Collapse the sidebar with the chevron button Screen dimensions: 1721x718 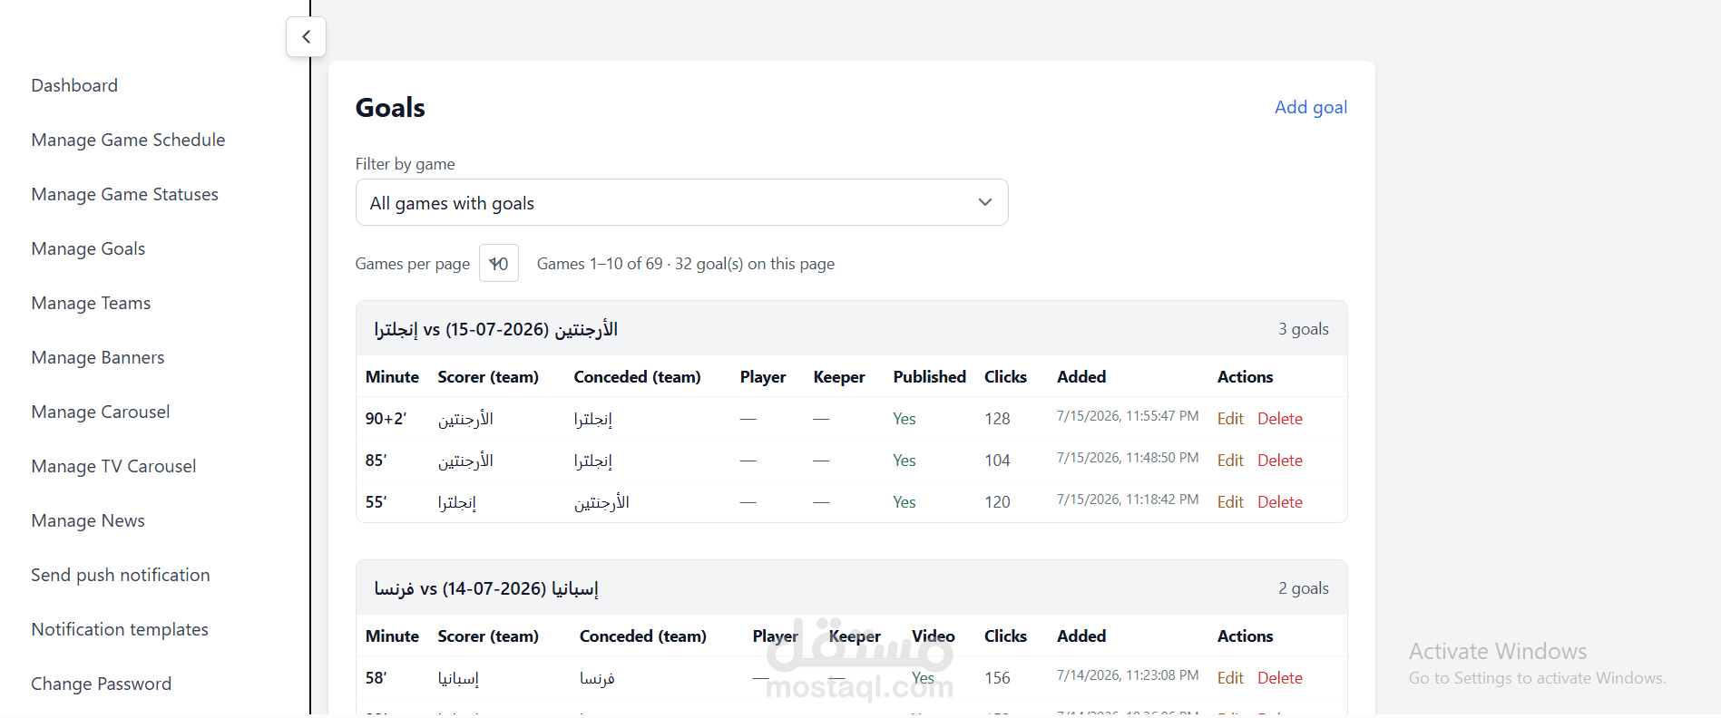[x=306, y=37]
